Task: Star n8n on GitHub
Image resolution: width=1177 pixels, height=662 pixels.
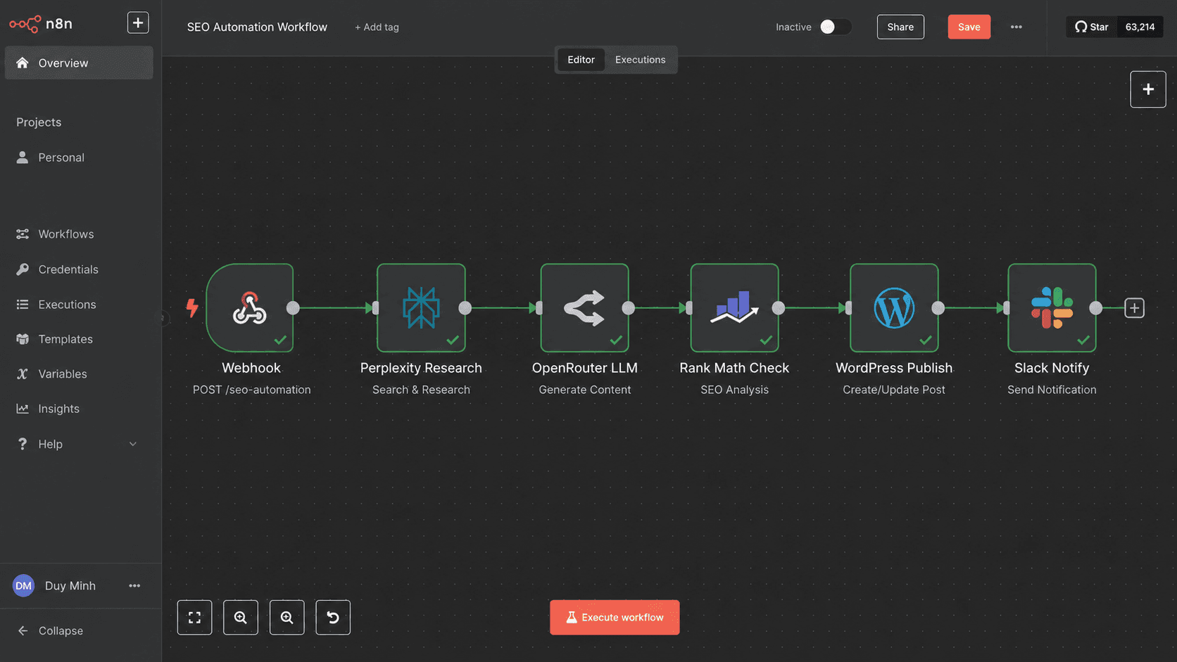Action: 1092,27
